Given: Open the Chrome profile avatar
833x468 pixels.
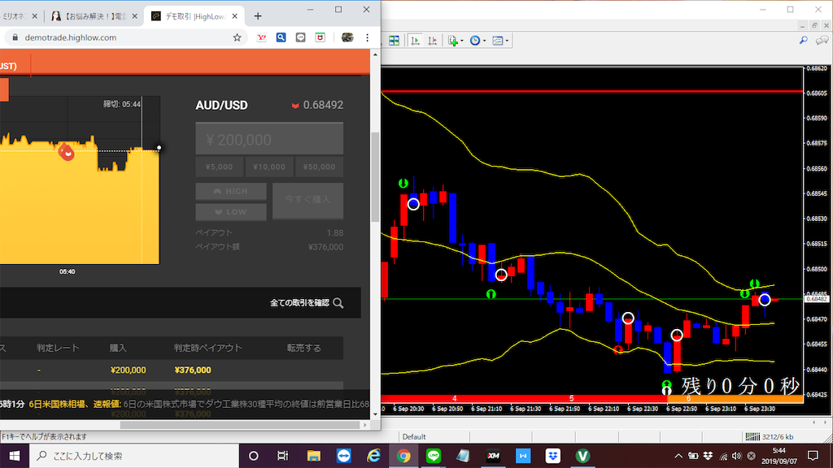Looking at the screenshot, I should [x=347, y=37].
